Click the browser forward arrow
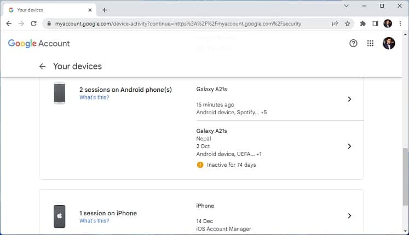 pos(21,23)
